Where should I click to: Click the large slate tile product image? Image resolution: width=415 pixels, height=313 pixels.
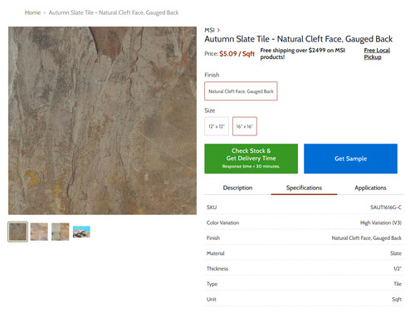[102, 120]
